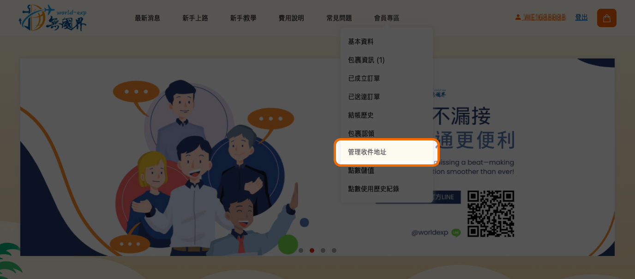Open 新手上路 in the navigation bar
This screenshot has height=279, width=635.
195,18
